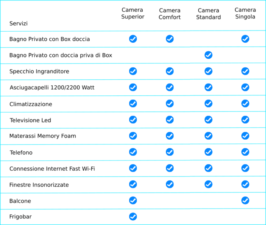Select the Camera Standard column header
This screenshot has height=225, width=266.
(208, 14)
